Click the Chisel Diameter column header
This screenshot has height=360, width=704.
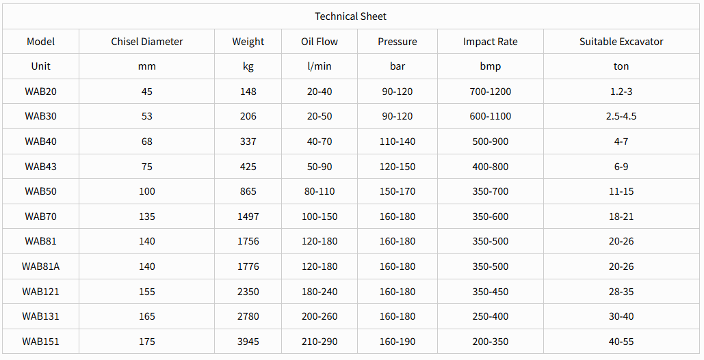[x=147, y=42]
